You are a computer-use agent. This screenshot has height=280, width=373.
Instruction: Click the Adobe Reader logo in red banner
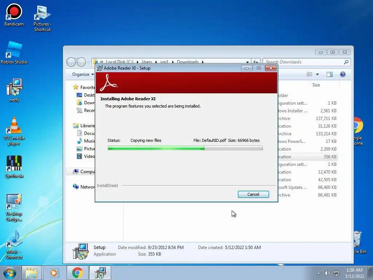pos(108,83)
